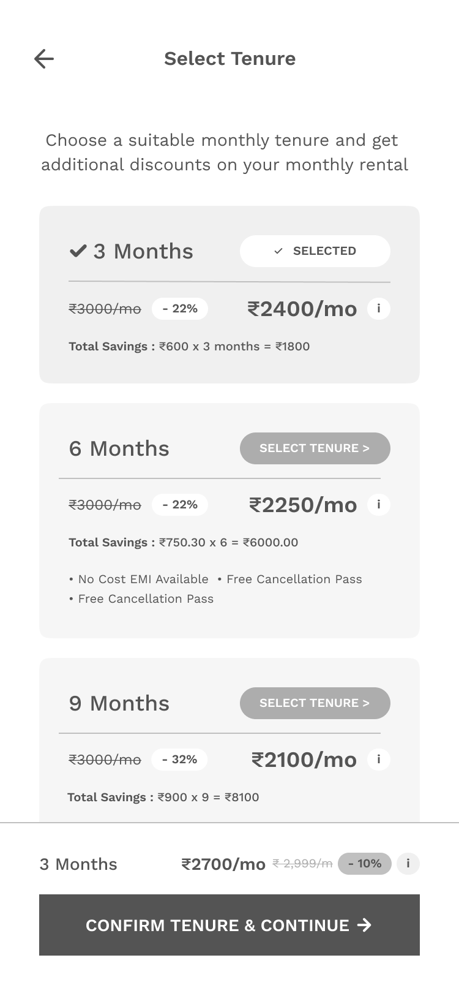The width and height of the screenshot is (459, 985).
Task: Click the Select Tenure page title
Action: (x=229, y=59)
